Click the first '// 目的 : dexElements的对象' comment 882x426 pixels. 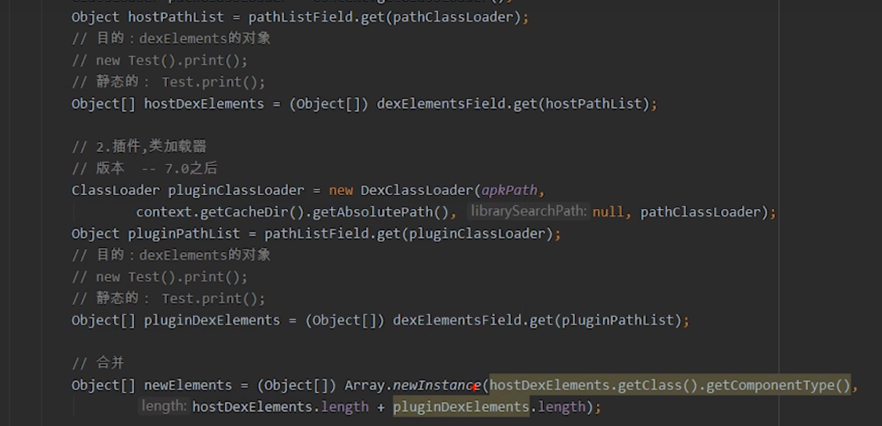coord(171,39)
